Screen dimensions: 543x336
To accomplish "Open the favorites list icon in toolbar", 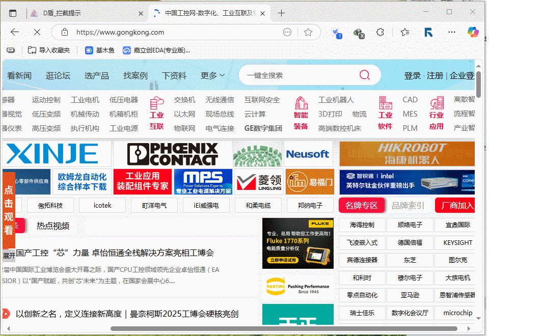I will point(405,32).
